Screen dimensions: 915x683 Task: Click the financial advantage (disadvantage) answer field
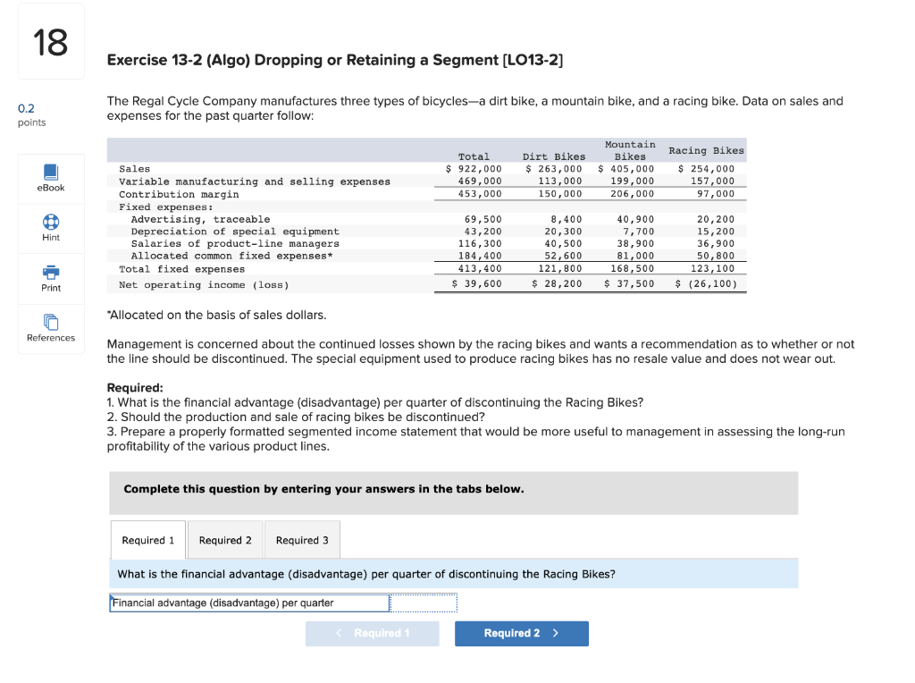248,603
